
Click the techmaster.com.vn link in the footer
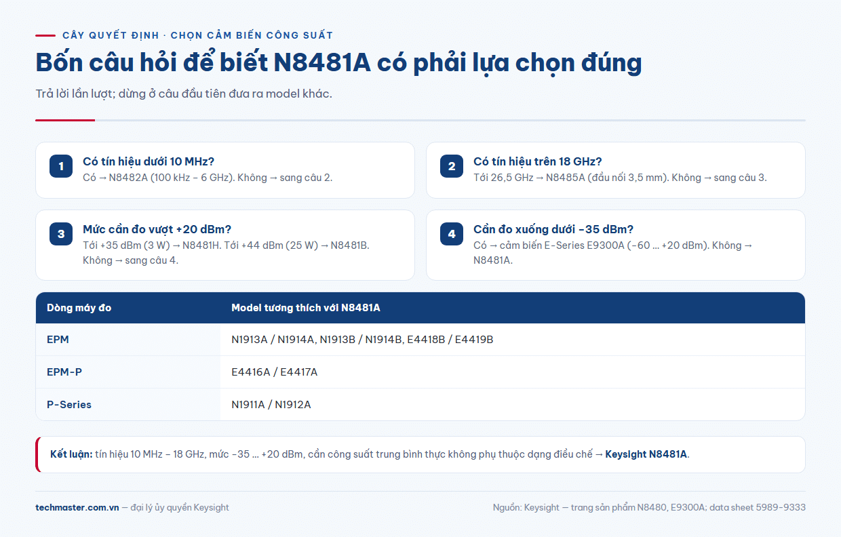pos(77,507)
